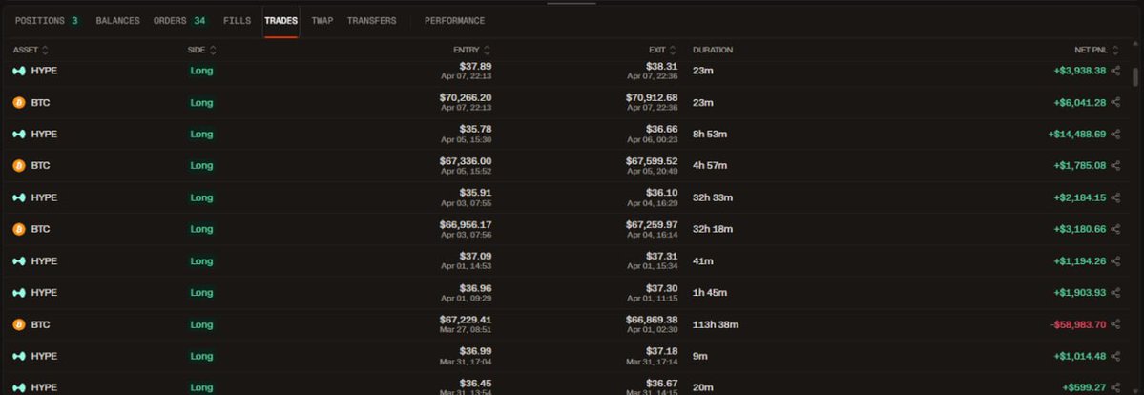View the TWAP tab
Image resolution: width=1144 pixels, height=395 pixels.
[x=322, y=21]
